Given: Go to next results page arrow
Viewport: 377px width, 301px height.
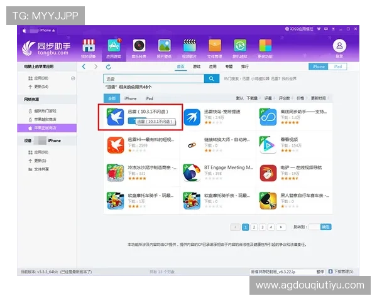Looking at the screenshot, I should point(281,227).
